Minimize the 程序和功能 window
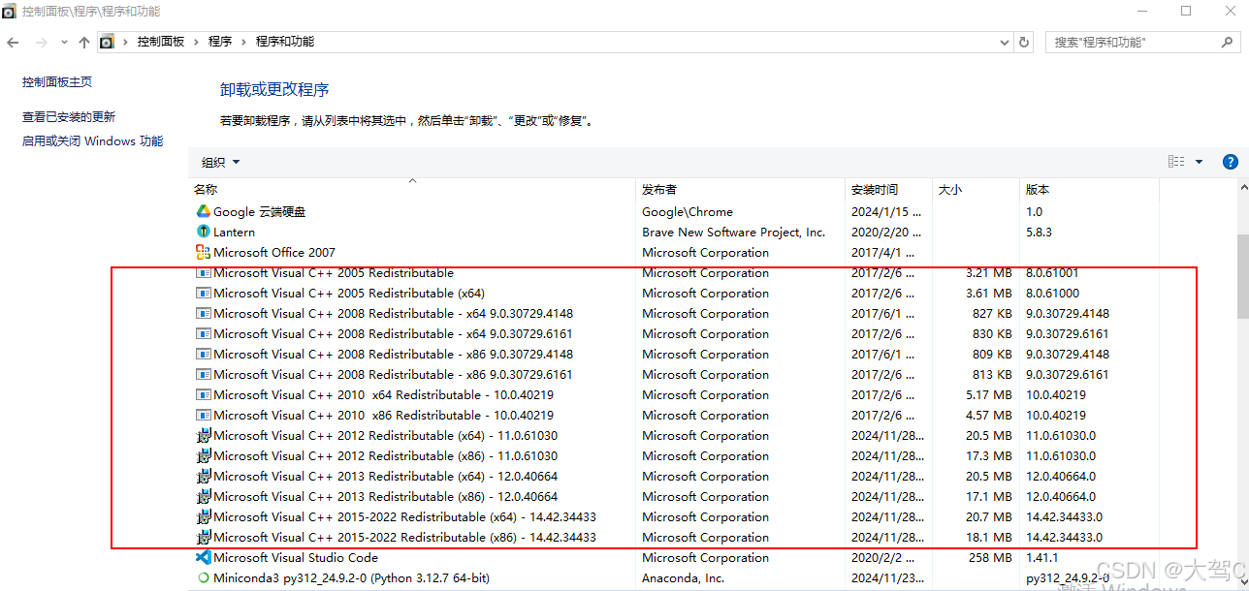The image size is (1249, 591). coord(1141,11)
